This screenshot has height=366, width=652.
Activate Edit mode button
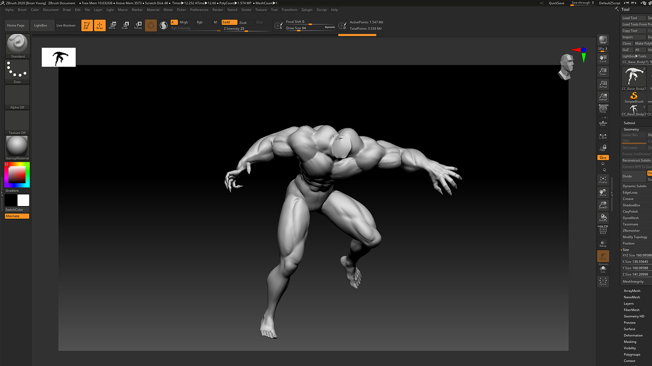pyautogui.click(x=87, y=25)
